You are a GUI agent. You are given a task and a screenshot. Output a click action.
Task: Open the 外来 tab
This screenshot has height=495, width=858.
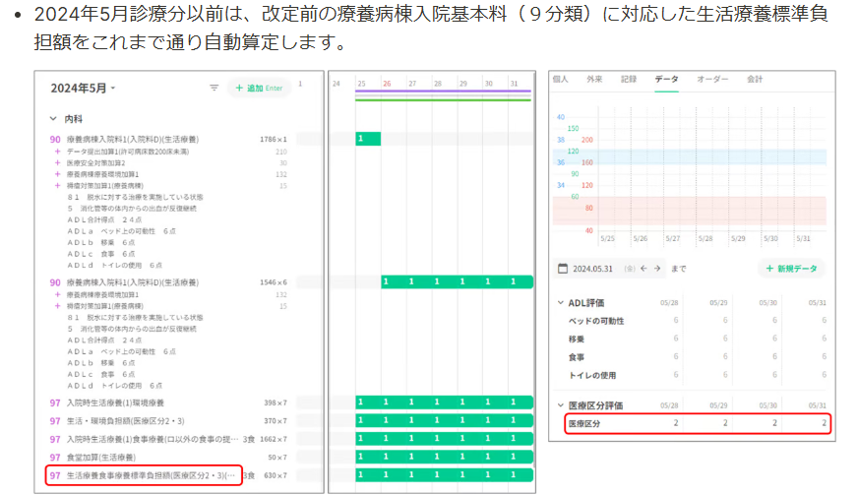(x=594, y=80)
